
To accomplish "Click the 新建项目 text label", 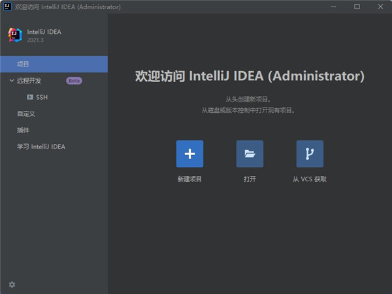I will (x=189, y=179).
